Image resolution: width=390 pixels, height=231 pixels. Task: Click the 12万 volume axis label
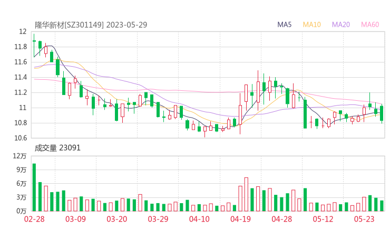point(20,156)
